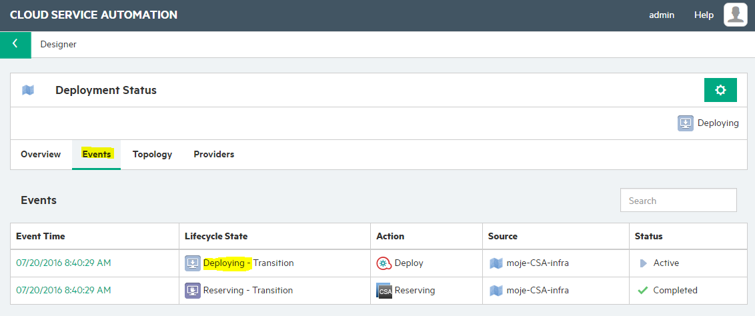
Task: Click the Reserving lifecycle state icon
Action: click(x=193, y=291)
